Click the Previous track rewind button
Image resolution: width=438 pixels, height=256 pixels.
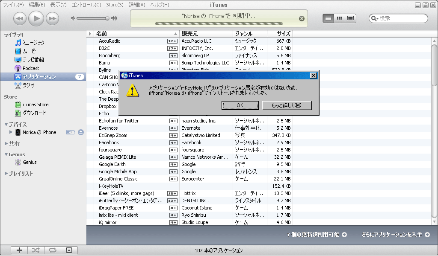[x=20, y=19]
